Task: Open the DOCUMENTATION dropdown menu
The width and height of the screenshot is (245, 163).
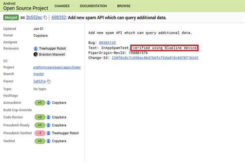Action: (x=95, y=6)
